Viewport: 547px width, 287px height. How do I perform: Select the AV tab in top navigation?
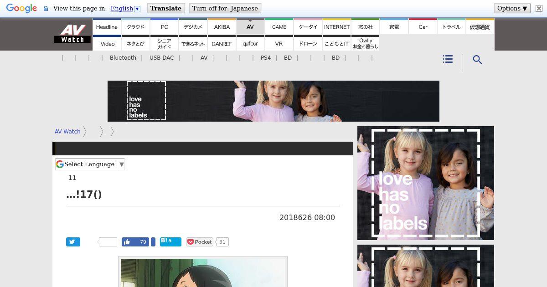[250, 26]
